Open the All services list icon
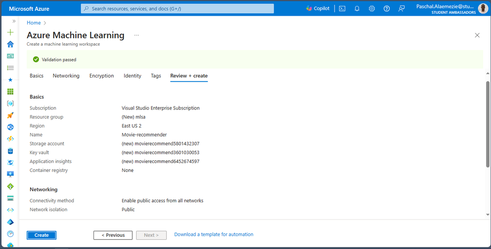Image resolution: width=491 pixels, height=249 pixels. click(x=10, y=68)
